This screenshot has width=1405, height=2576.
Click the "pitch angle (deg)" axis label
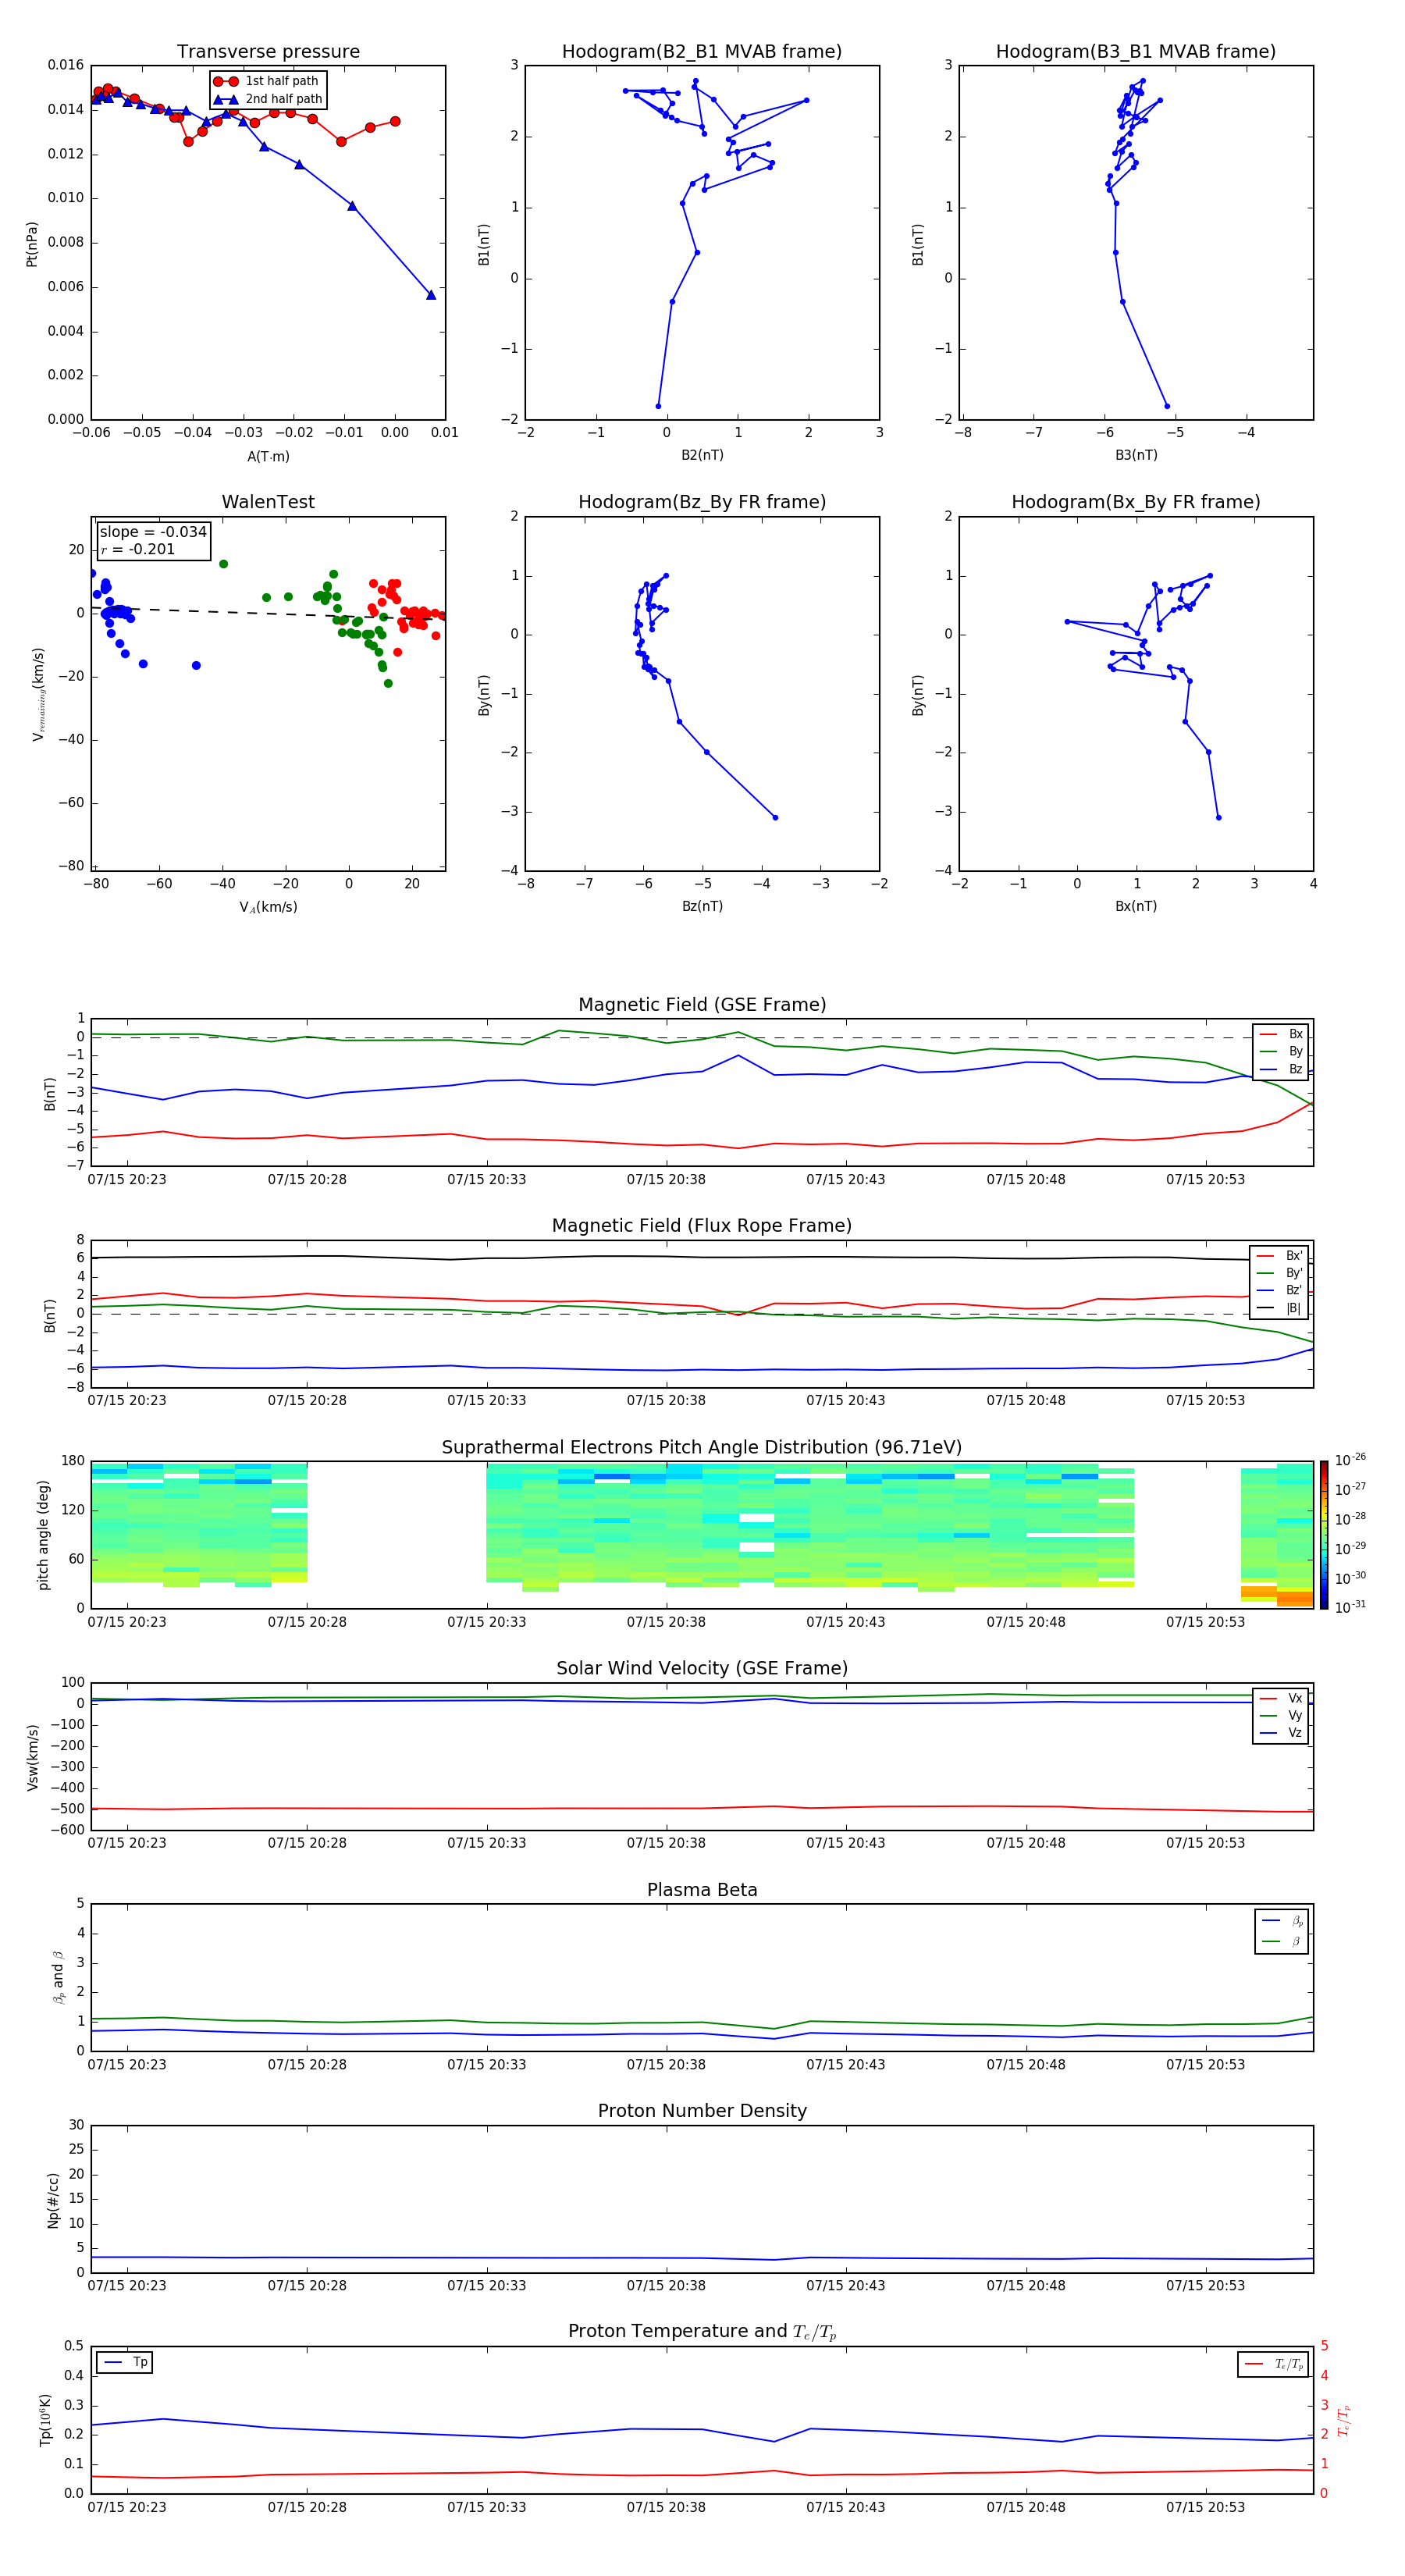click(43, 1535)
